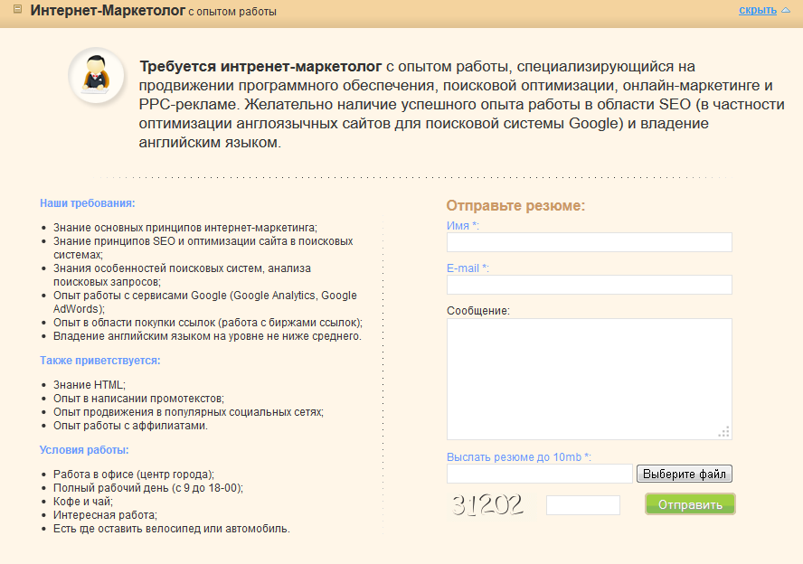The height and width of the screenshot is (564, 803).
Task: Click the E-mail input field
Action: click(589, 285)
